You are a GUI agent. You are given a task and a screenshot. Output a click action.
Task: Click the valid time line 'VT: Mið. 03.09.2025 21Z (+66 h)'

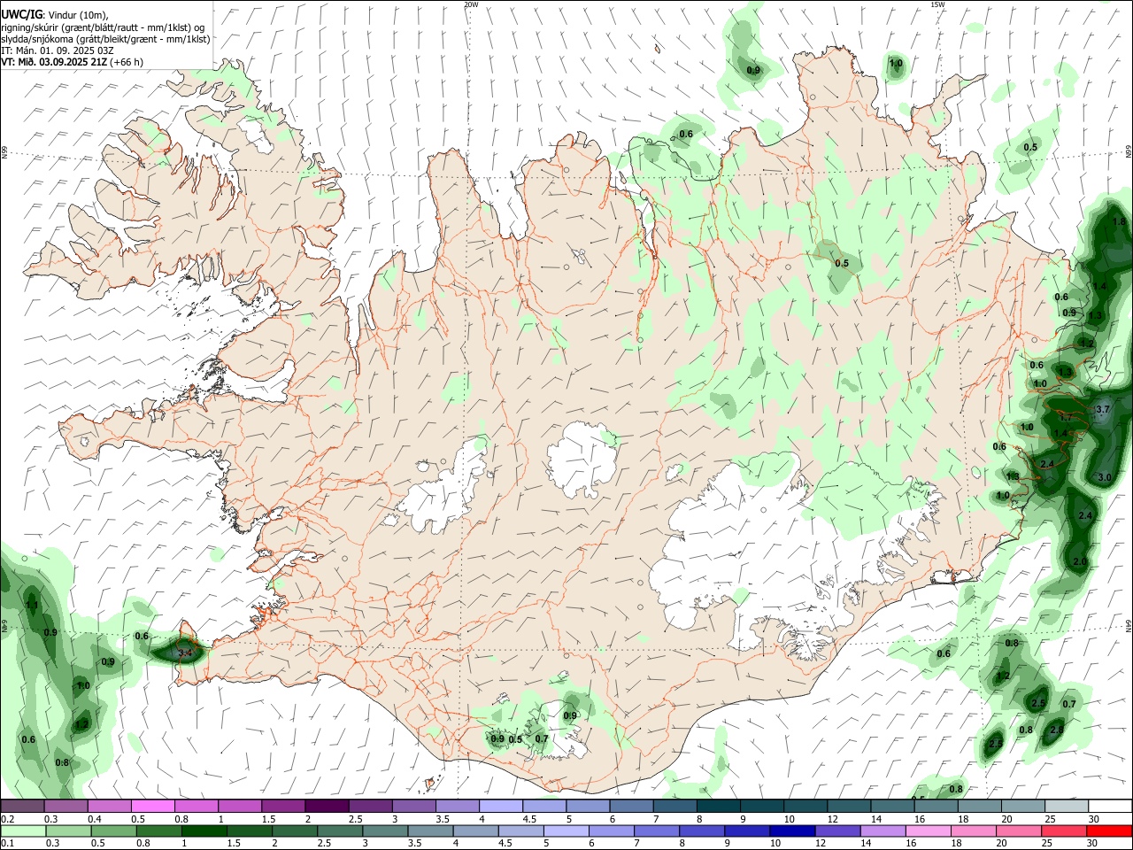point(73,62)
